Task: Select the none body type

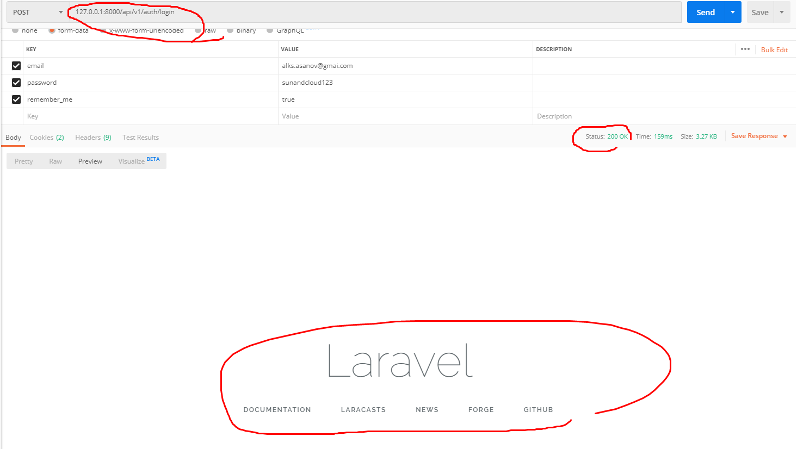Action: pyautogui.click(x=15, y=30)
